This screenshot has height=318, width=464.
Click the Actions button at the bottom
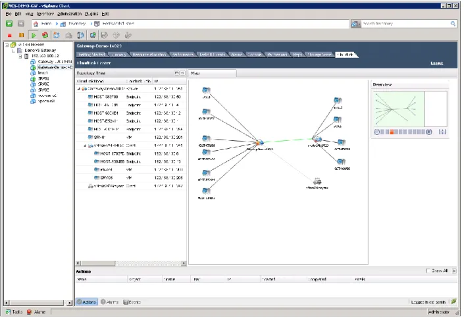tap(87, 302)
